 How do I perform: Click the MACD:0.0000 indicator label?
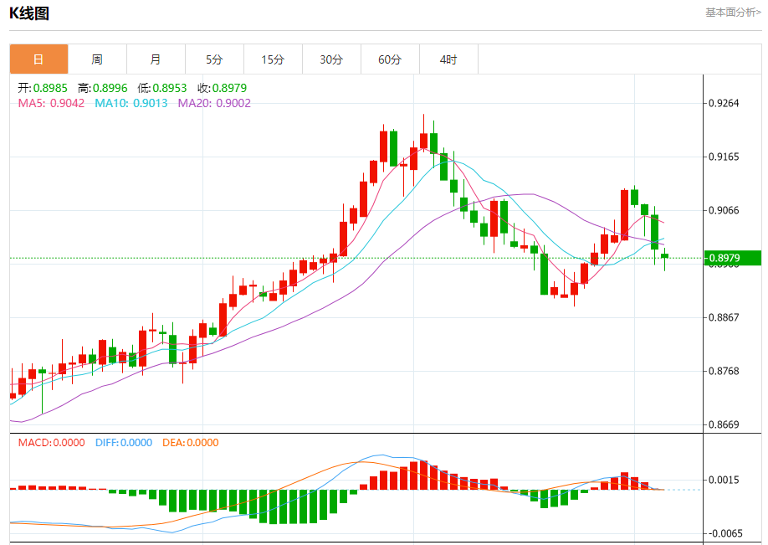click(x=51, y=443)
